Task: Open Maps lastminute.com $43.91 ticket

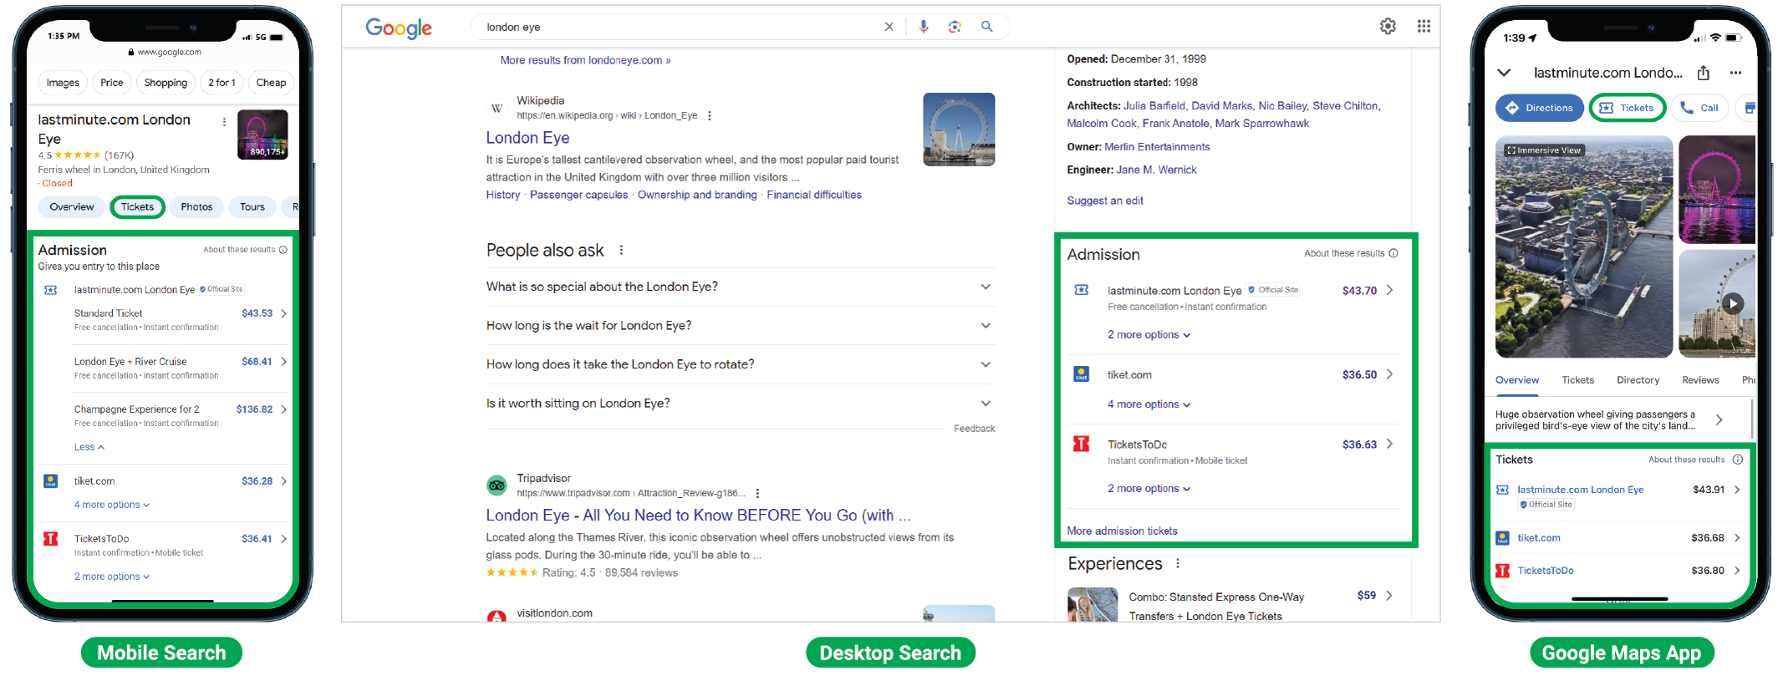Action: pyautogui.click(x=1618, y=496)
